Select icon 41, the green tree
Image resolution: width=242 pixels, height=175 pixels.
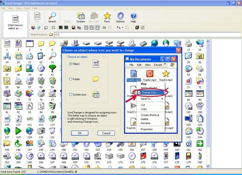tap(52, 69)
